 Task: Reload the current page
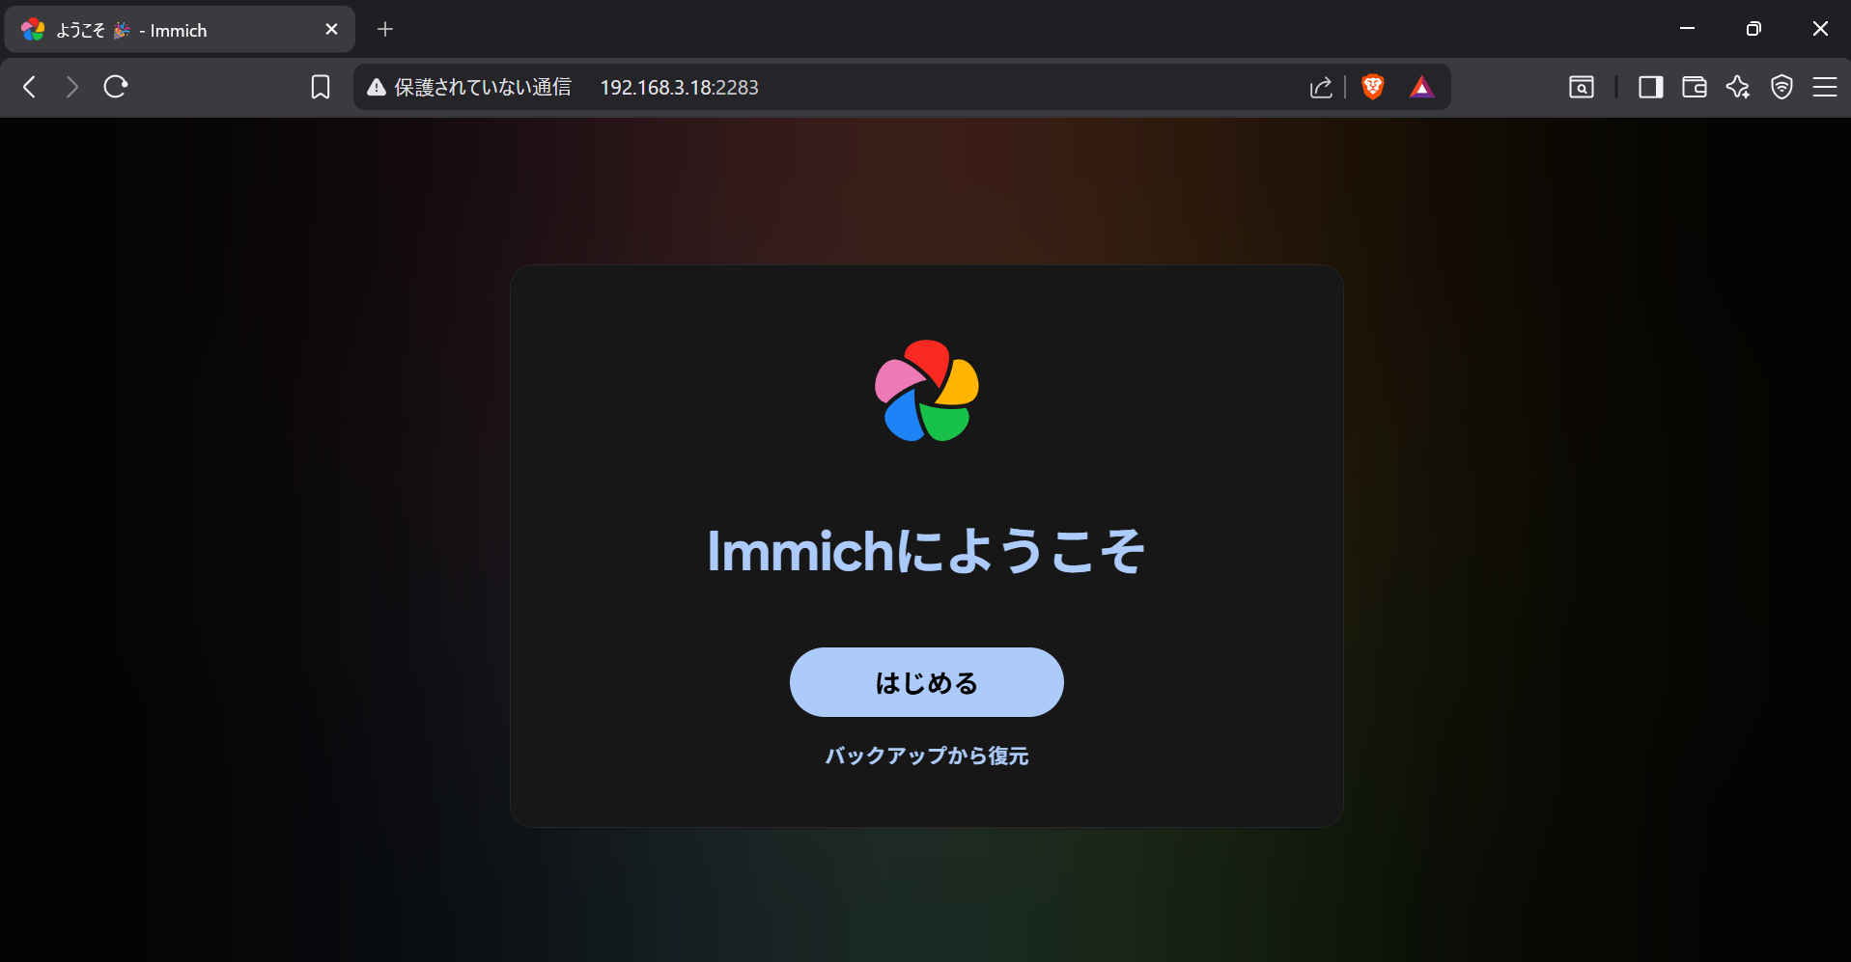[x=115, y=87]
